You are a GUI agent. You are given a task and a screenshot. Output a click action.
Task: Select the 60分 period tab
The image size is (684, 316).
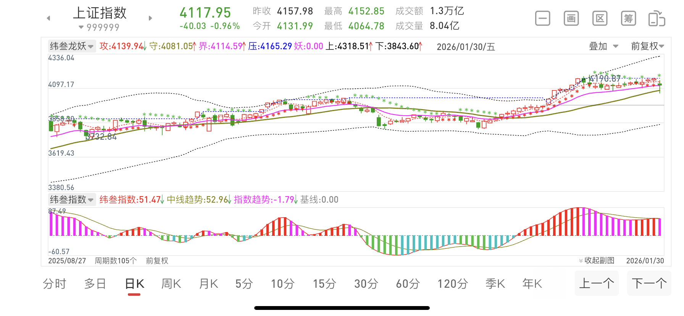(408, 284)
